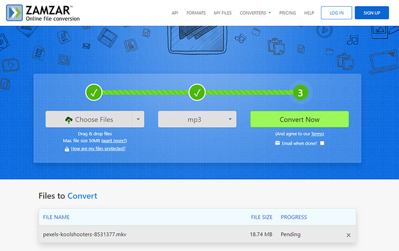Screen dimensions: 399x251
Task: Expand the Converters menu
Action: pos(255,13)
